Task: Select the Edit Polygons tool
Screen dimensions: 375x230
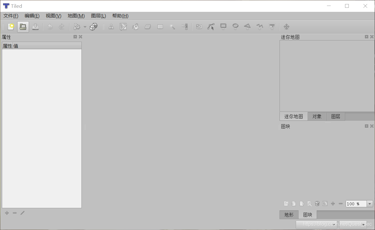Action: pyautogui.click(x=211, y=27)
